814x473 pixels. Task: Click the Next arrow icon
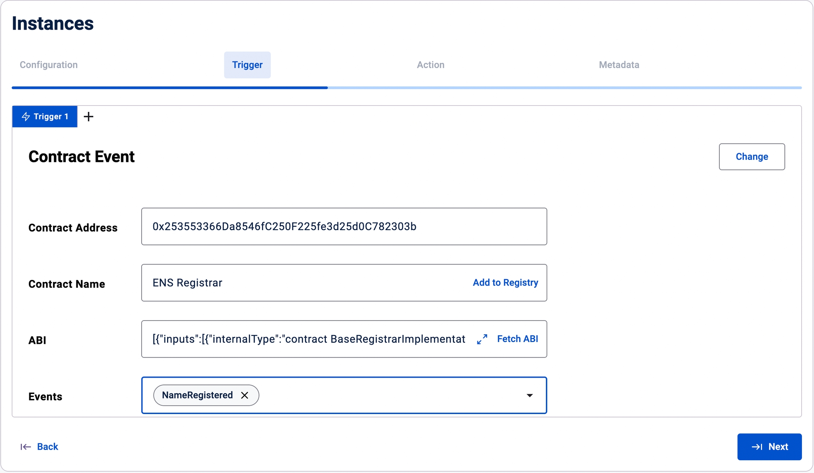[x=756, y=447]
